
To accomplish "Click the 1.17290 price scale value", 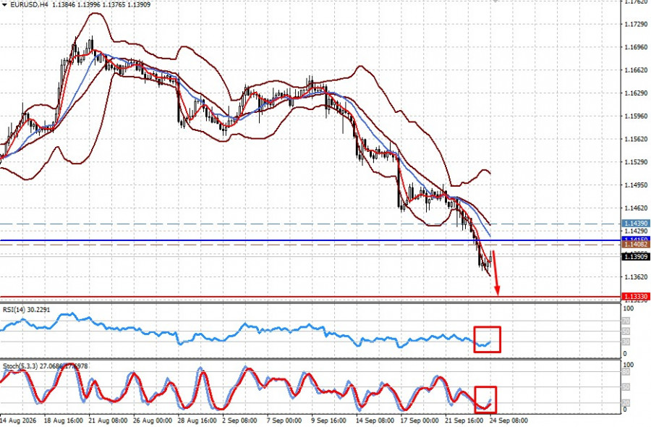I will point(636,25).
